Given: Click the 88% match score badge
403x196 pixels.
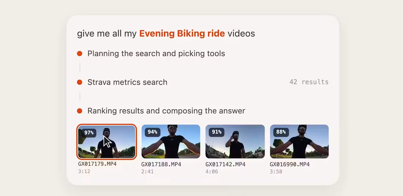Looking at the screenshot, I should coord(281,132).
